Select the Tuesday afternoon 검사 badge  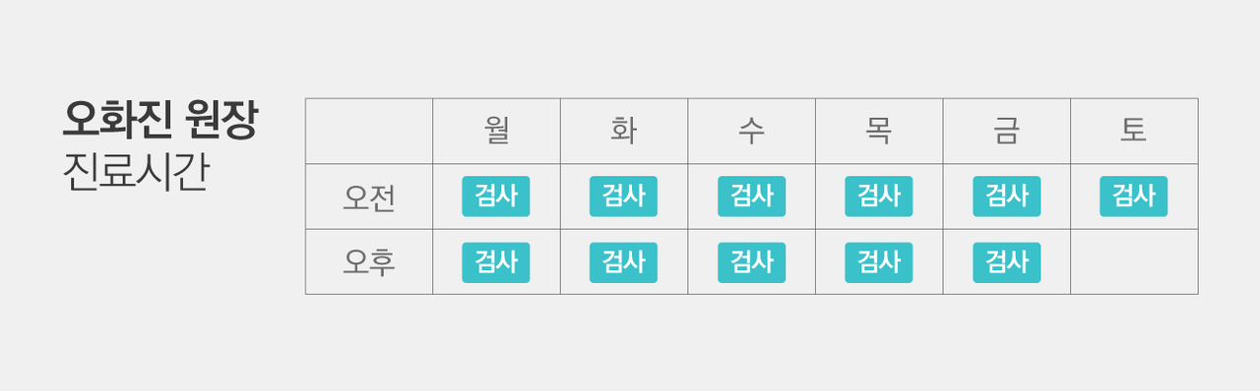pos(623,262)
